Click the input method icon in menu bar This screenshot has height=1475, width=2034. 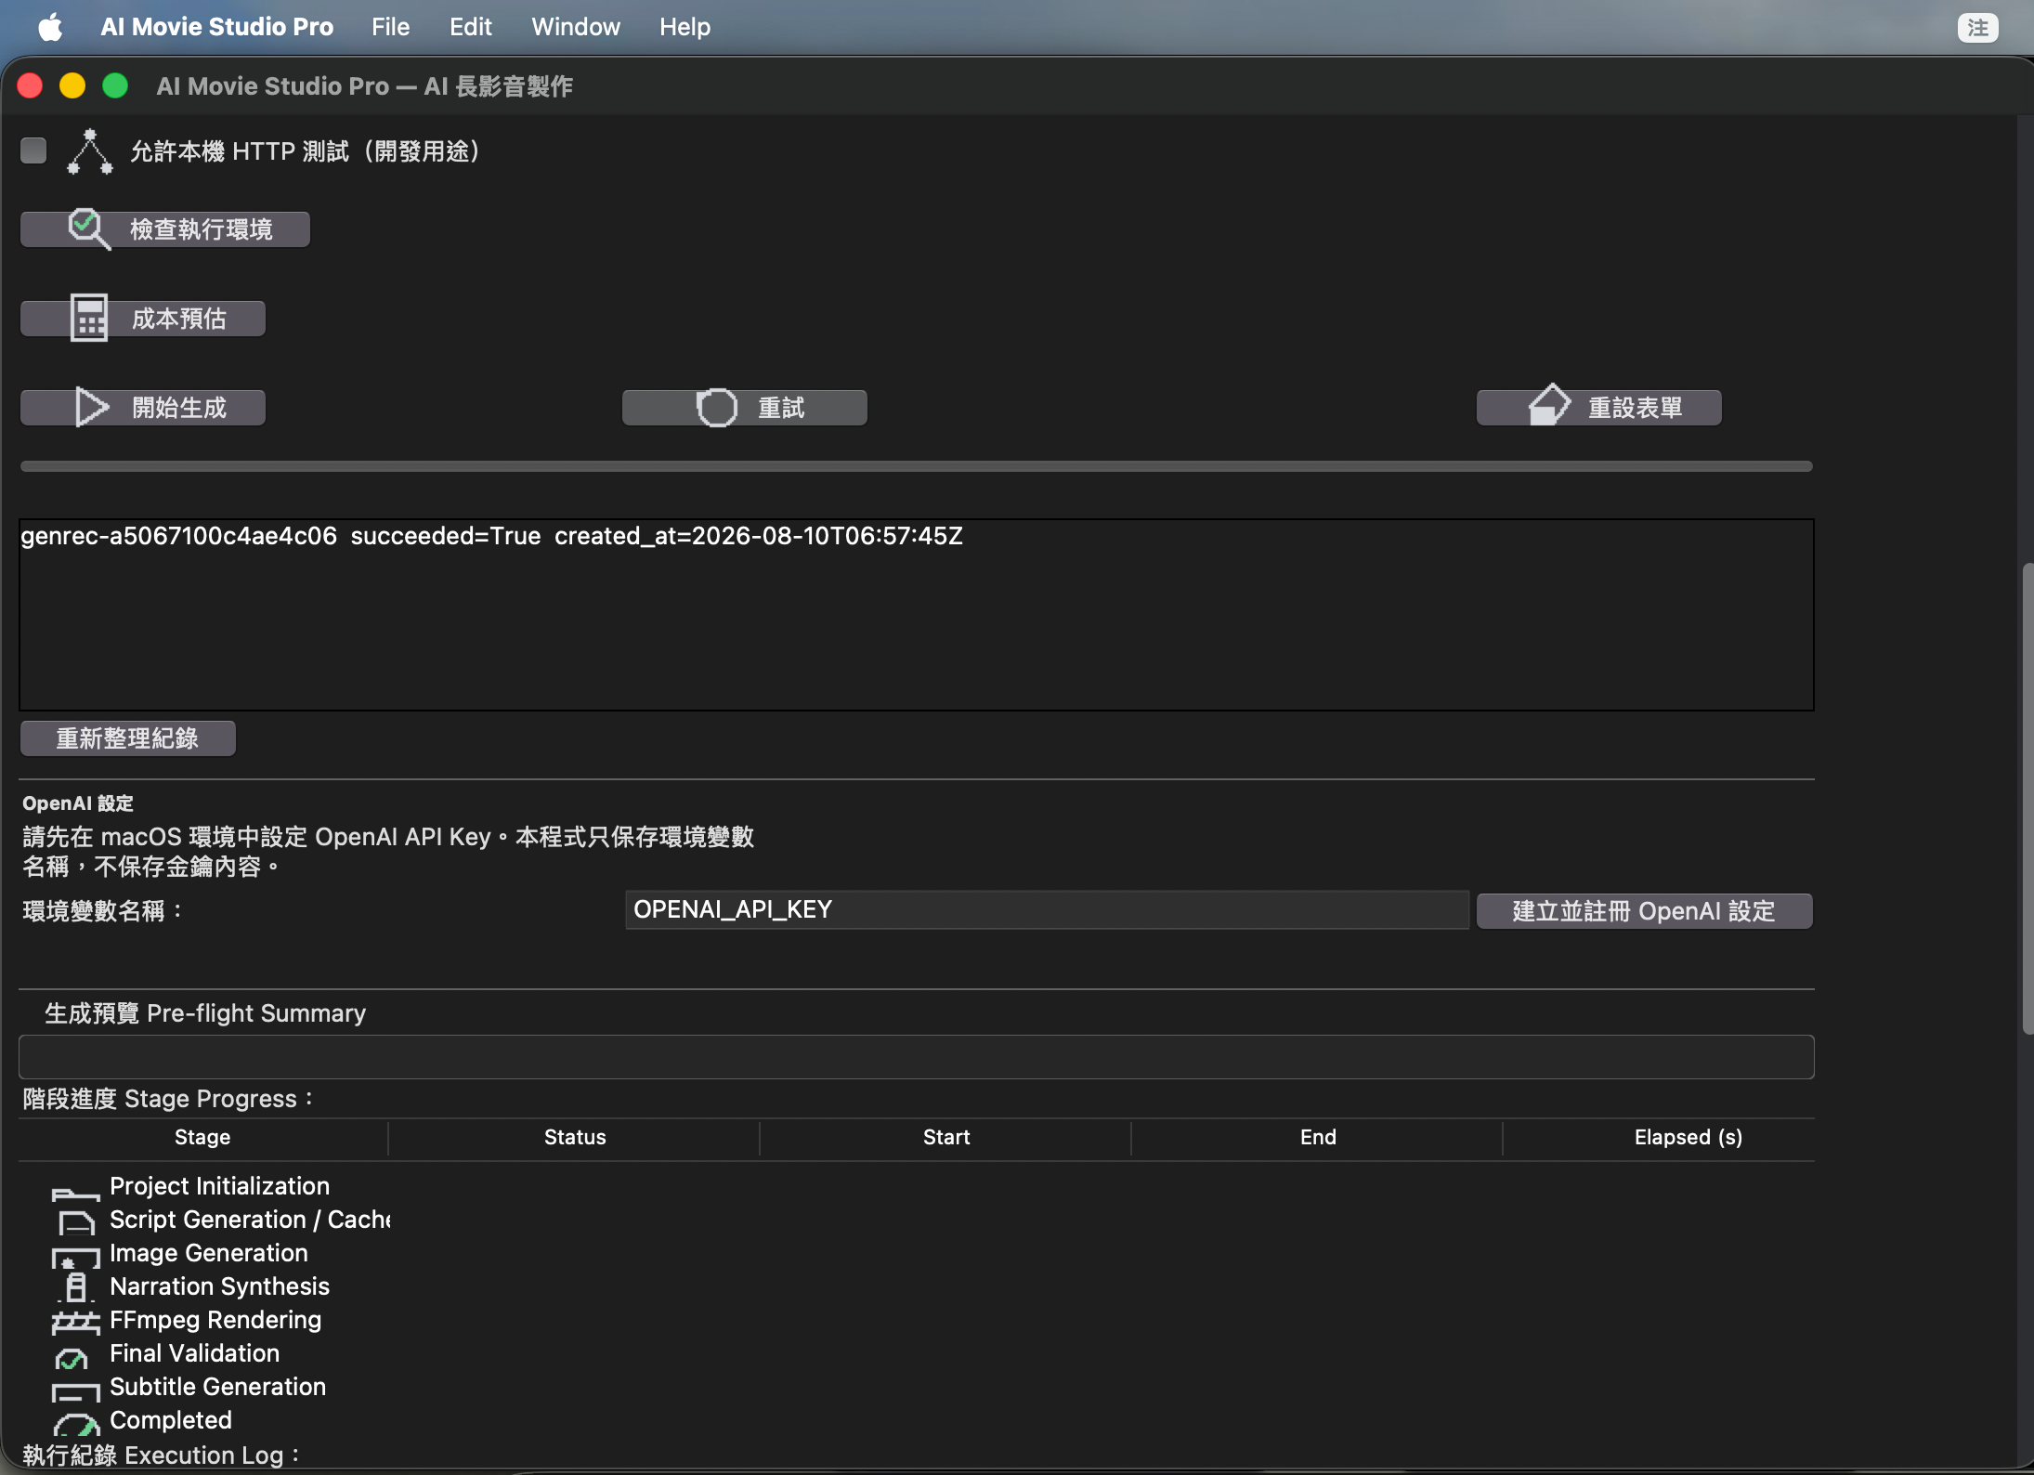(1977, 28)
